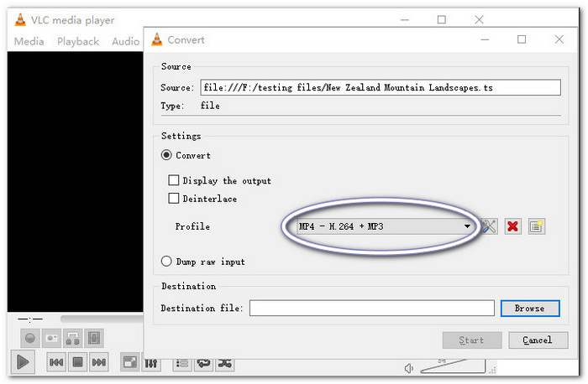The height and width of the screenshot is (384, 588).
Task: Toggle loop mode icon
Action: click(203, 364)
